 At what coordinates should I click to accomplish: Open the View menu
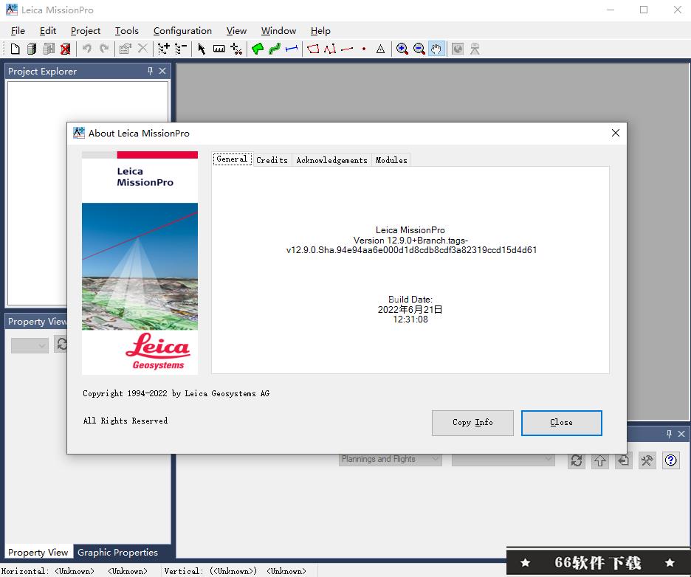point(236,31)
